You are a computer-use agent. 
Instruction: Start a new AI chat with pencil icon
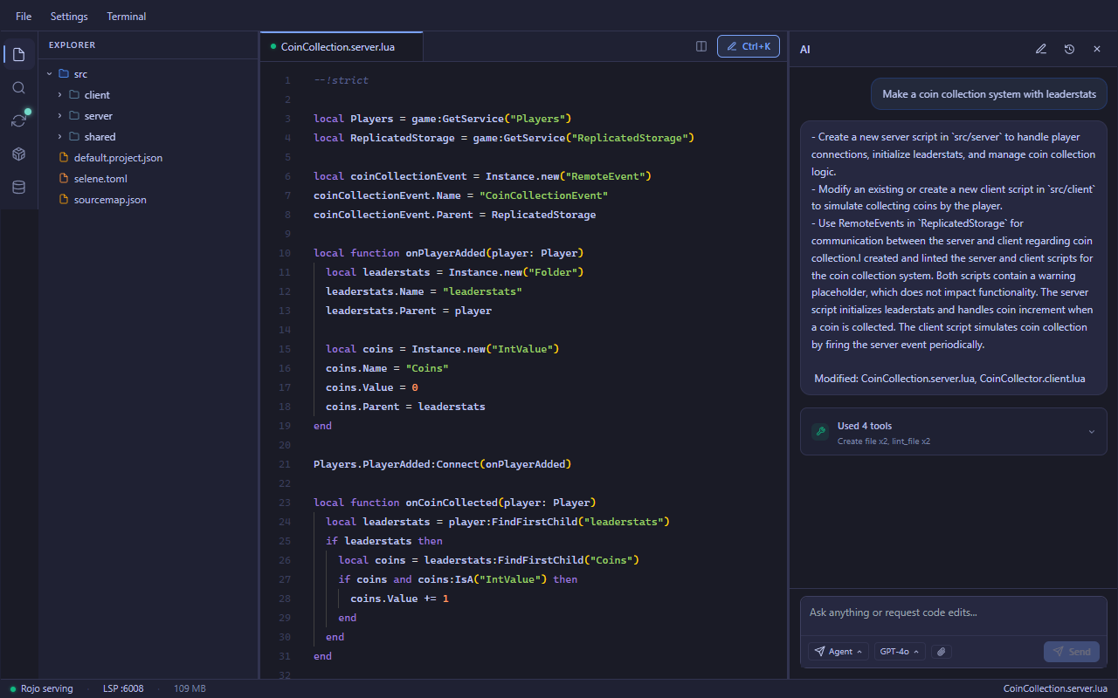(1040, 49)
